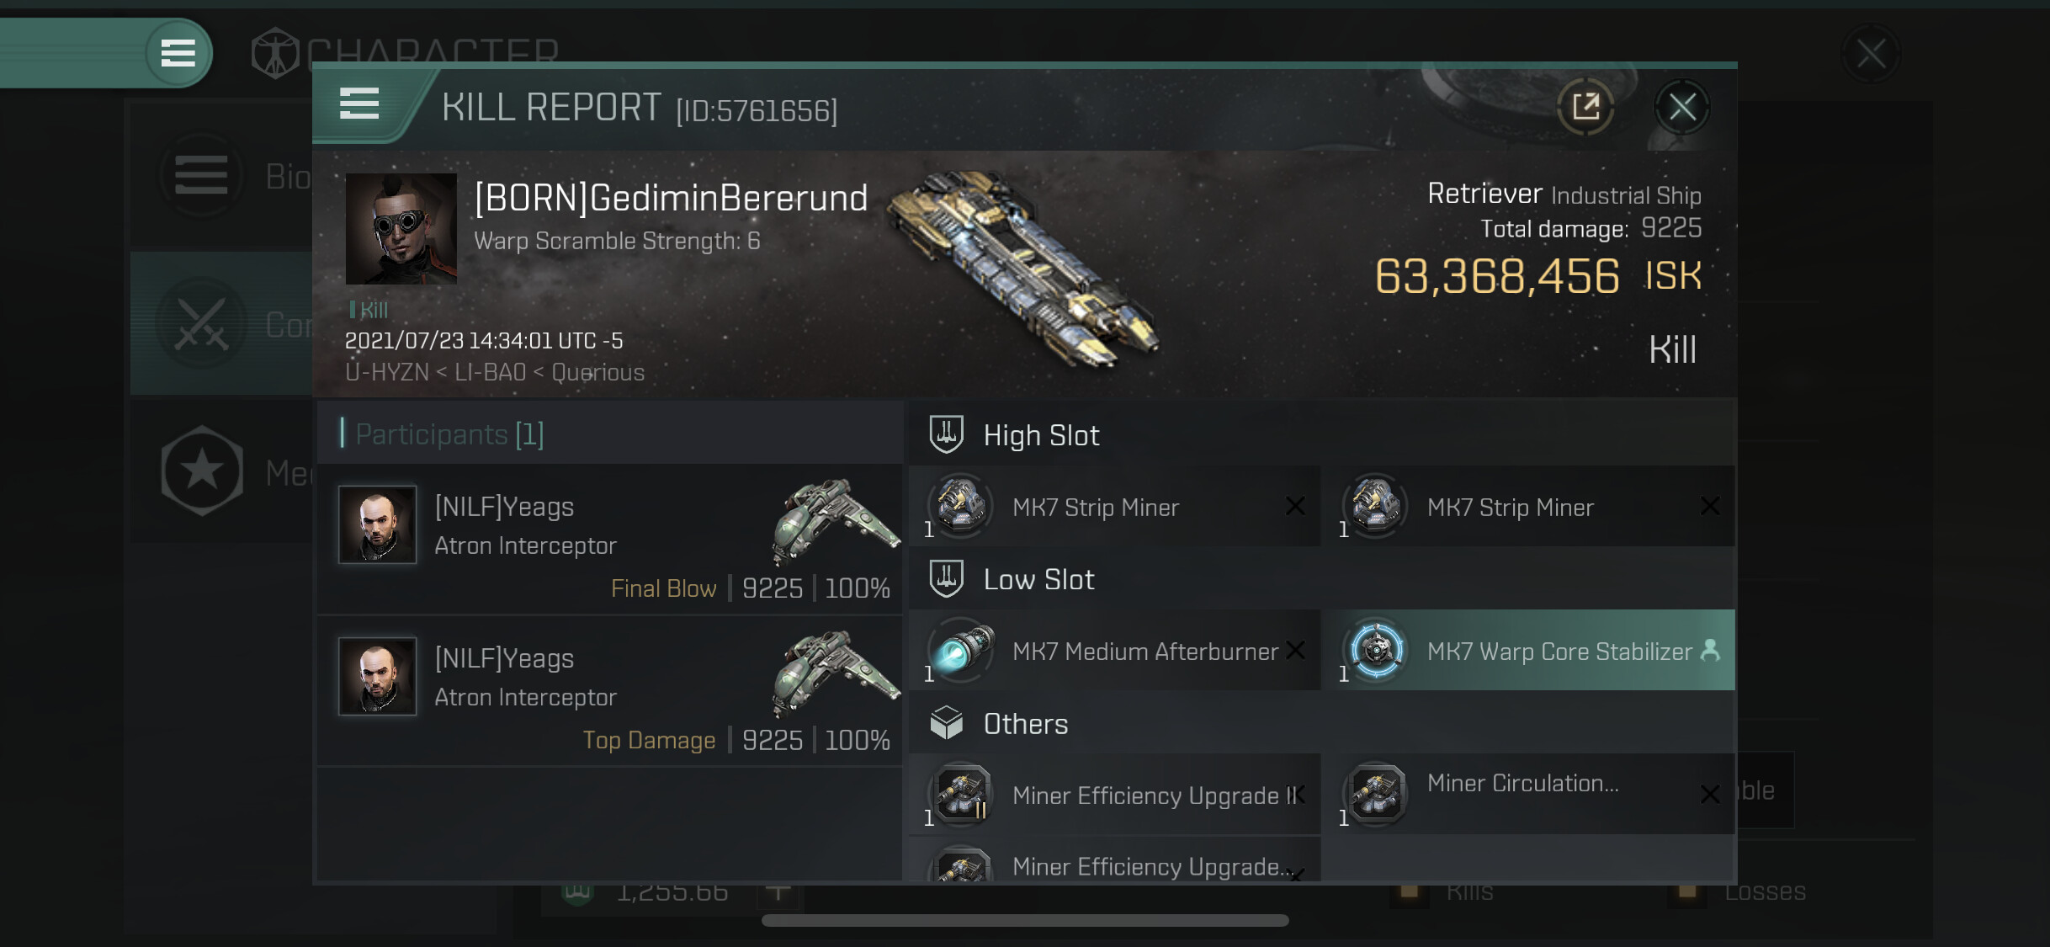Open the kill report hamburger menu
The image size is (2050, 947).
(359, 104)
